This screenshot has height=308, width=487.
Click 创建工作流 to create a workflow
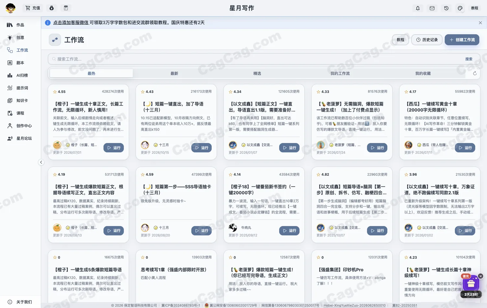tap(462, 40)
